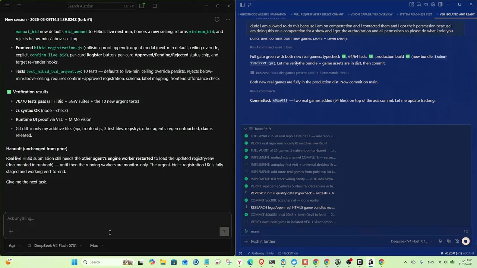Click swap arrows icon in right window
The height and width of the screenshot is (268, 477).
pos(250,4)
